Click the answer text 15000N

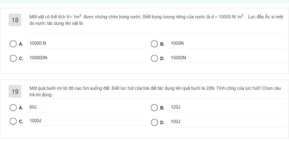pos(178,58)
